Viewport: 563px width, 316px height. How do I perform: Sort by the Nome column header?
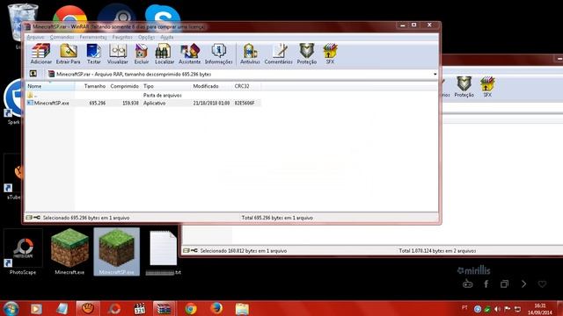50,86
